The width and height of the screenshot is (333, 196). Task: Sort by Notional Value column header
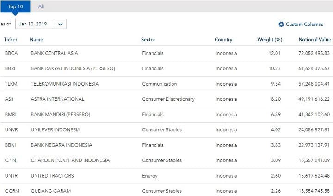pos(314,40)
